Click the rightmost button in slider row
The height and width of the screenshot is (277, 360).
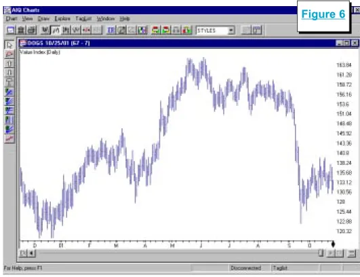351,253
